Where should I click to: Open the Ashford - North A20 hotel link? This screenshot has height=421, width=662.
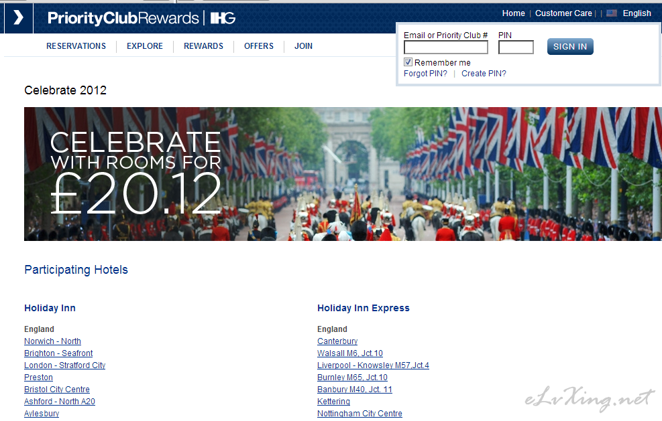(x=60, y=401)
